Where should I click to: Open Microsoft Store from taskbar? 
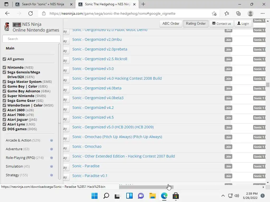pyautogui.click(x=176, y=196)
